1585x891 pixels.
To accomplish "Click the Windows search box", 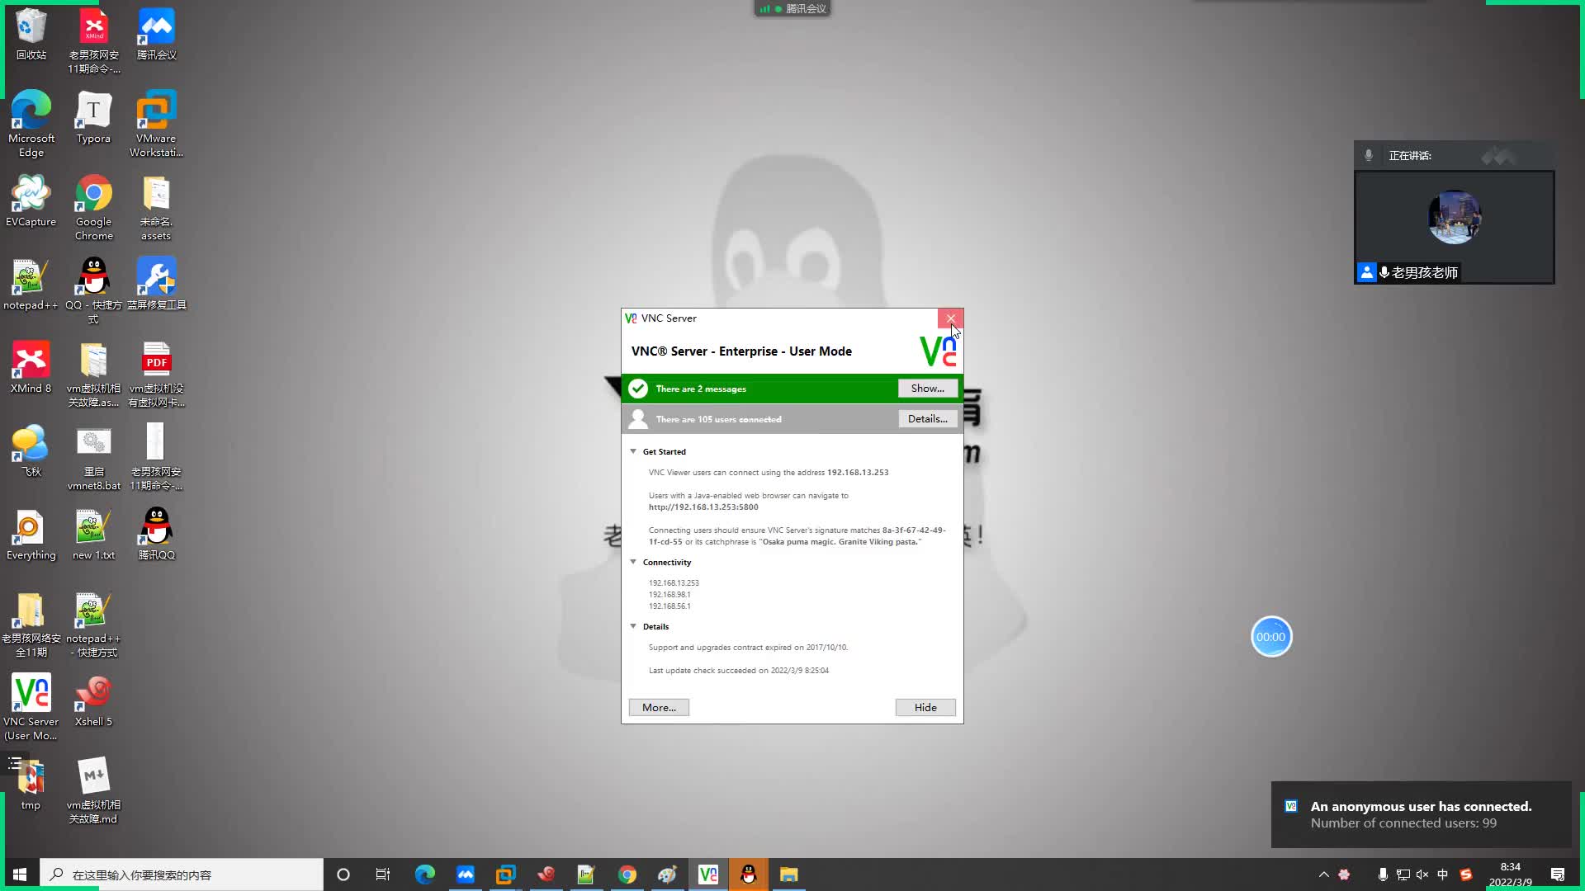I will pyautogui.click(x=182, y=874).
